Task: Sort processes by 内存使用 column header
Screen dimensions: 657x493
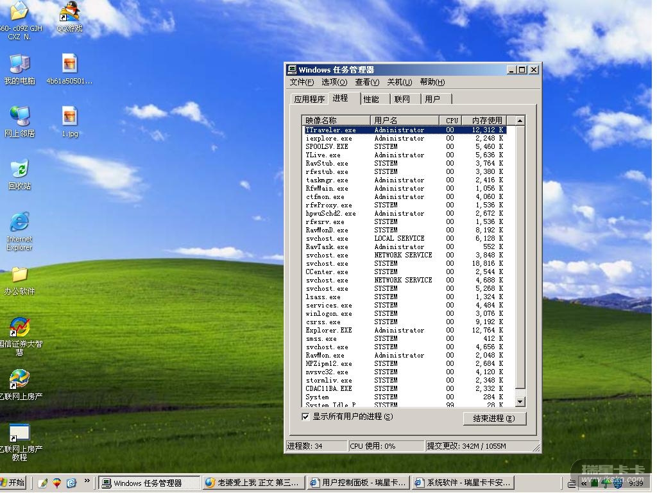Action: [487, 120]
